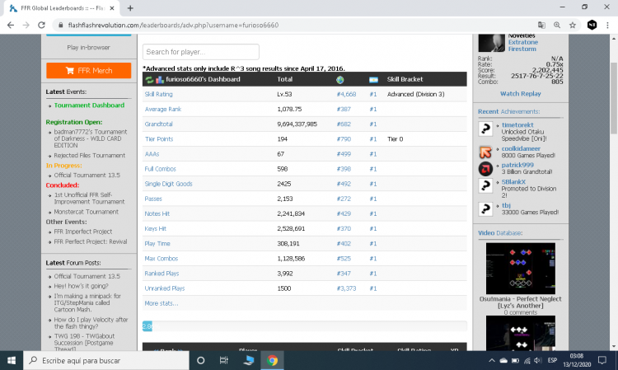The height and width of the screenshot is (370, 618).
Task: Click the Osu!mania Perfect Neglect video thumbnail
Action: [x=520, y=269]
